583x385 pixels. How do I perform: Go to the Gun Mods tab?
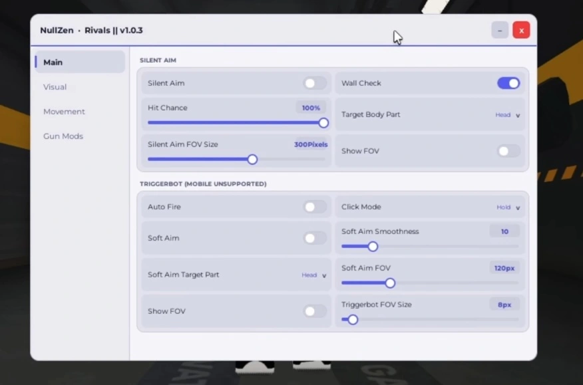63,136
